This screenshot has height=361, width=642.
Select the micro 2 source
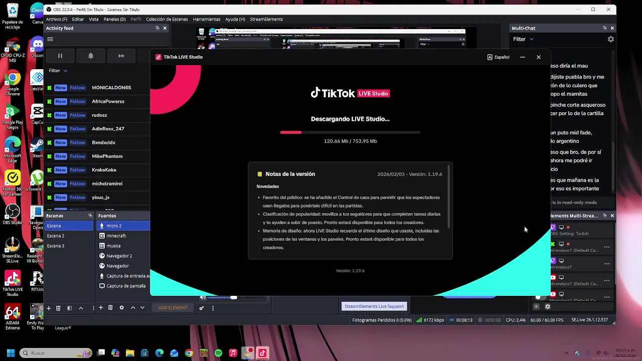[123, 226]
